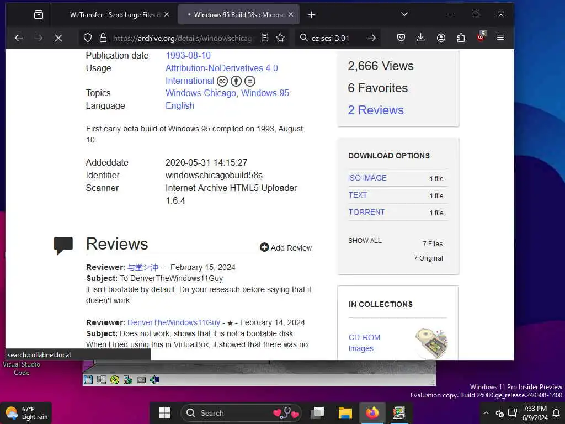The image size is (565, 424).
Task: Focus the archive.org address bar
Action: (183, 38)
